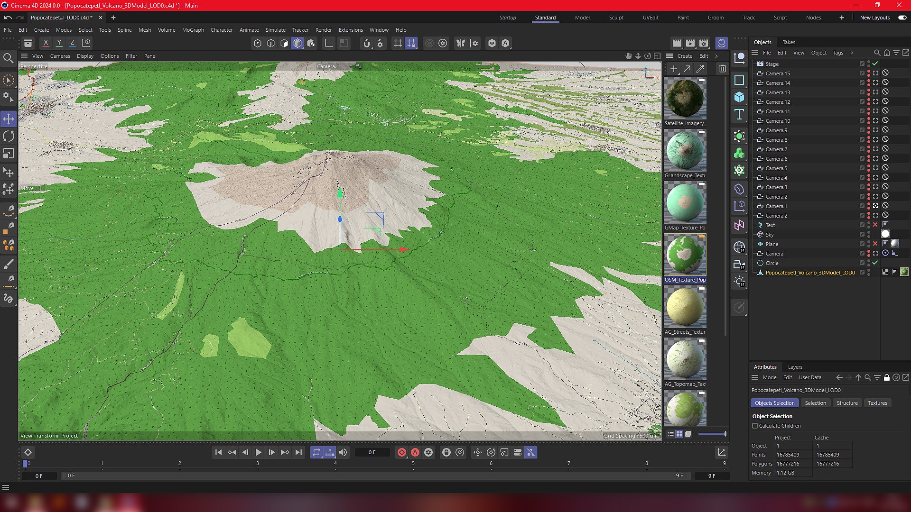
Task: Open the MoGraph menu
Action: [193, 30]
